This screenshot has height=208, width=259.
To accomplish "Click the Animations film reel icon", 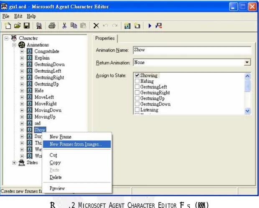I will [22, 45].
